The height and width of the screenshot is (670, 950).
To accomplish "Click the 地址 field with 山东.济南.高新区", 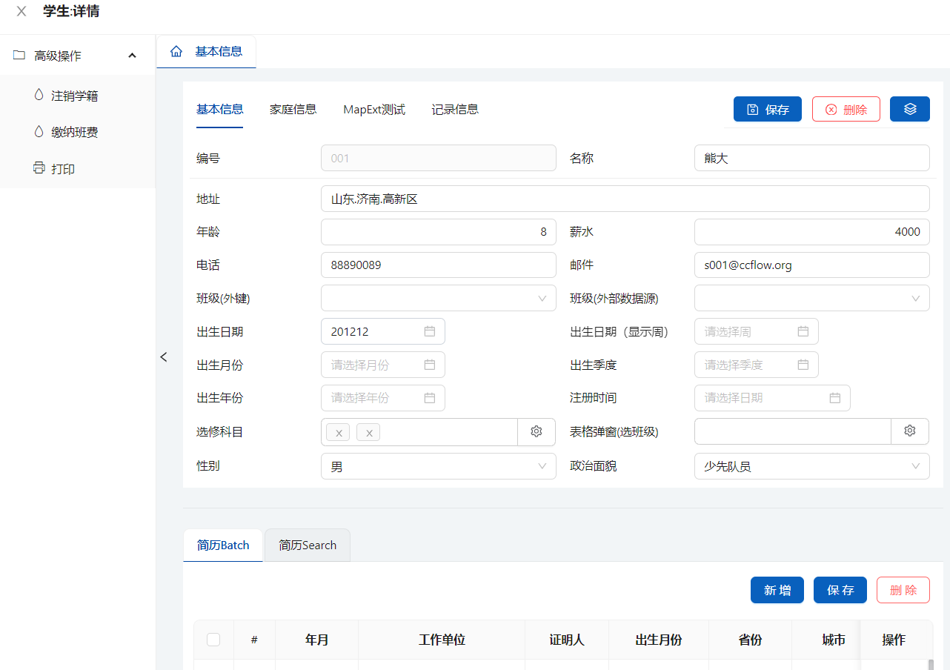I will pos(625,199).
